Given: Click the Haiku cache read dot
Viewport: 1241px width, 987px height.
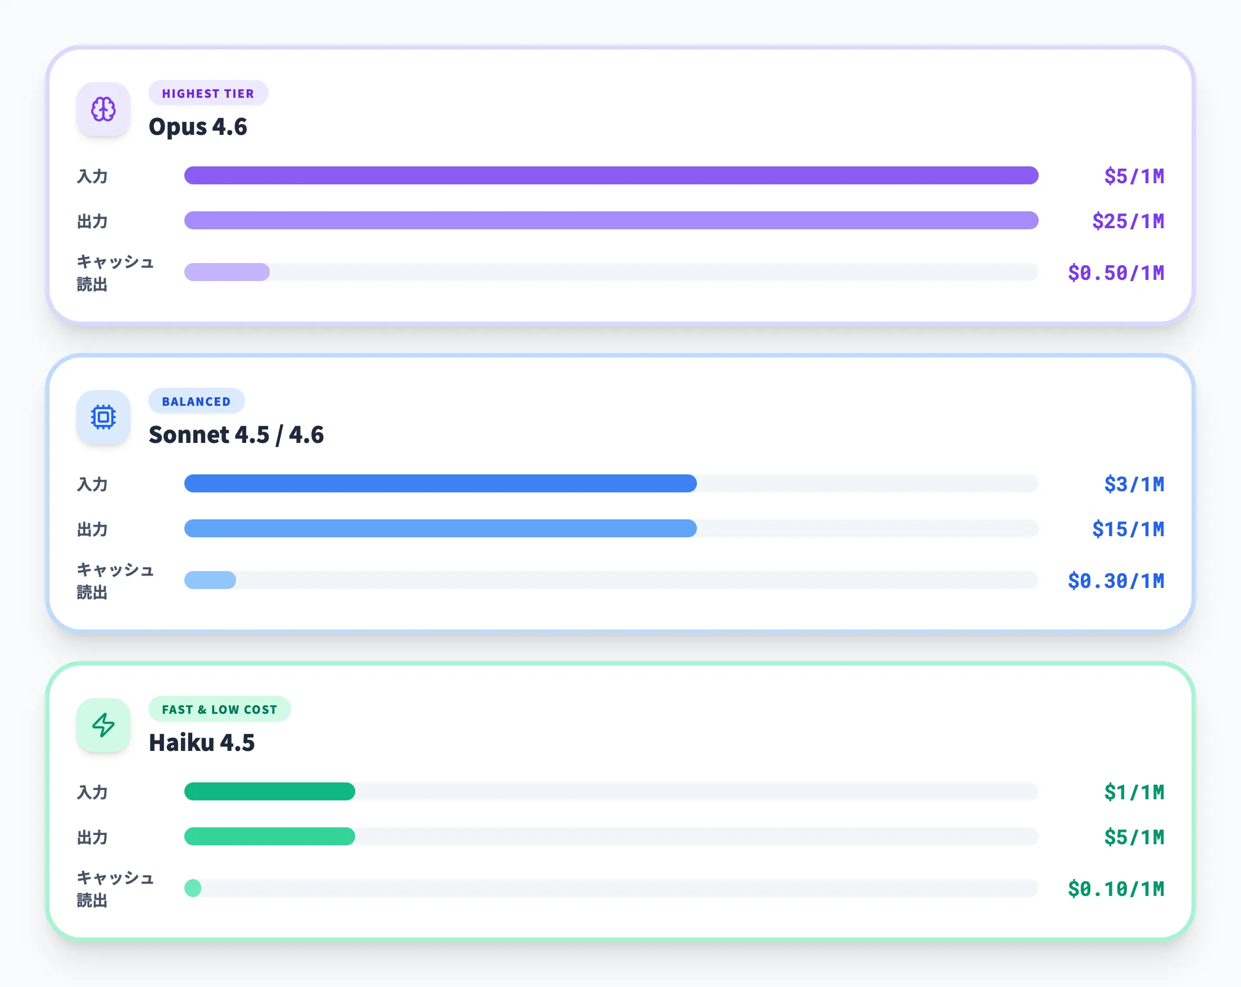Looking at the screenshot, I should tap(193, 888).
